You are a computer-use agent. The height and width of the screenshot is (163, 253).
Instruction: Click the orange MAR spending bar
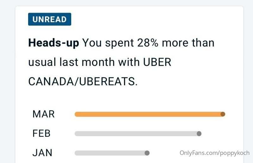click(x=150, y=114)
